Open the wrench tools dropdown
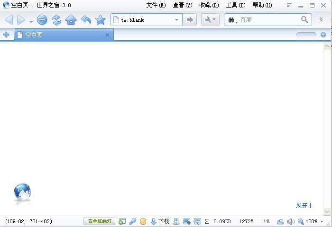Screen dimensions: 332x227 [210, 20]
